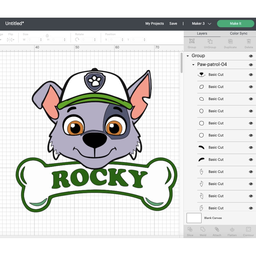Open the Contour tool
Image resolution: width=256 pixels, height=256 pixels.
pos(248,232)
